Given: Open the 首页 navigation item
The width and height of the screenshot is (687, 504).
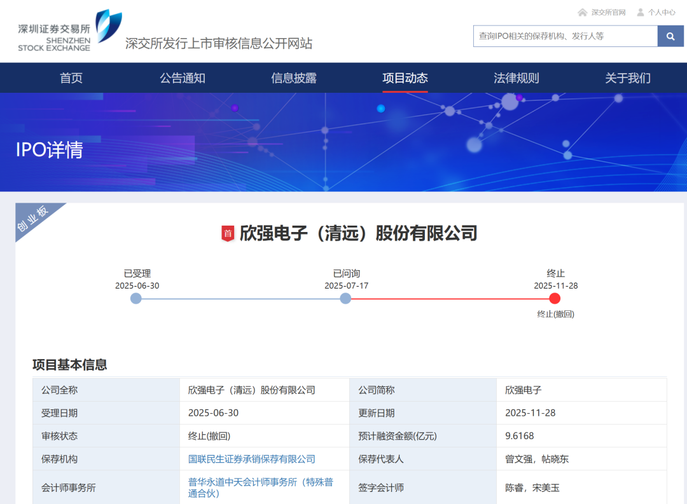Looking at the screenshot, I should (x=71, y=78).
